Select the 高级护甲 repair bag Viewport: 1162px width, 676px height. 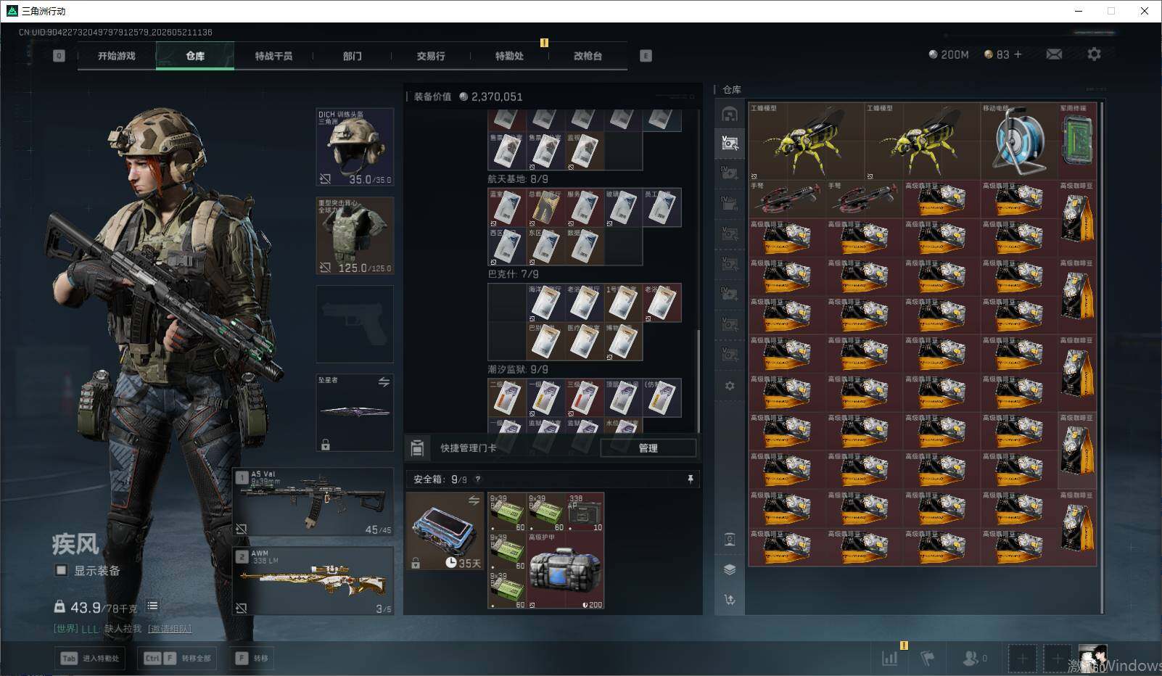pos(566,571)
